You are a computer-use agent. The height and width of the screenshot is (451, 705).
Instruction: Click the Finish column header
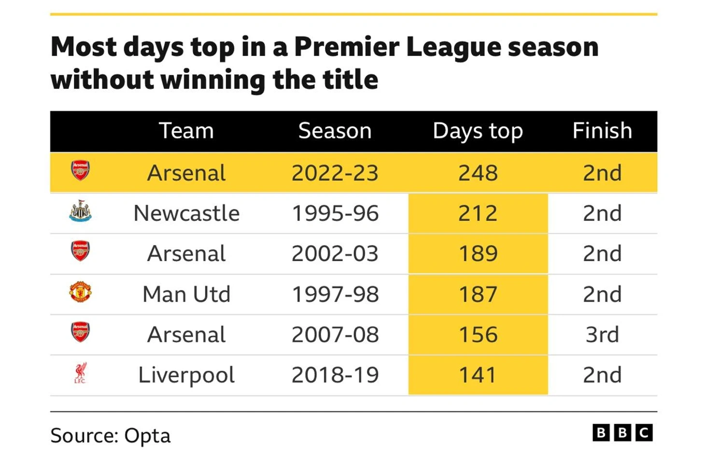click(602, 131)
